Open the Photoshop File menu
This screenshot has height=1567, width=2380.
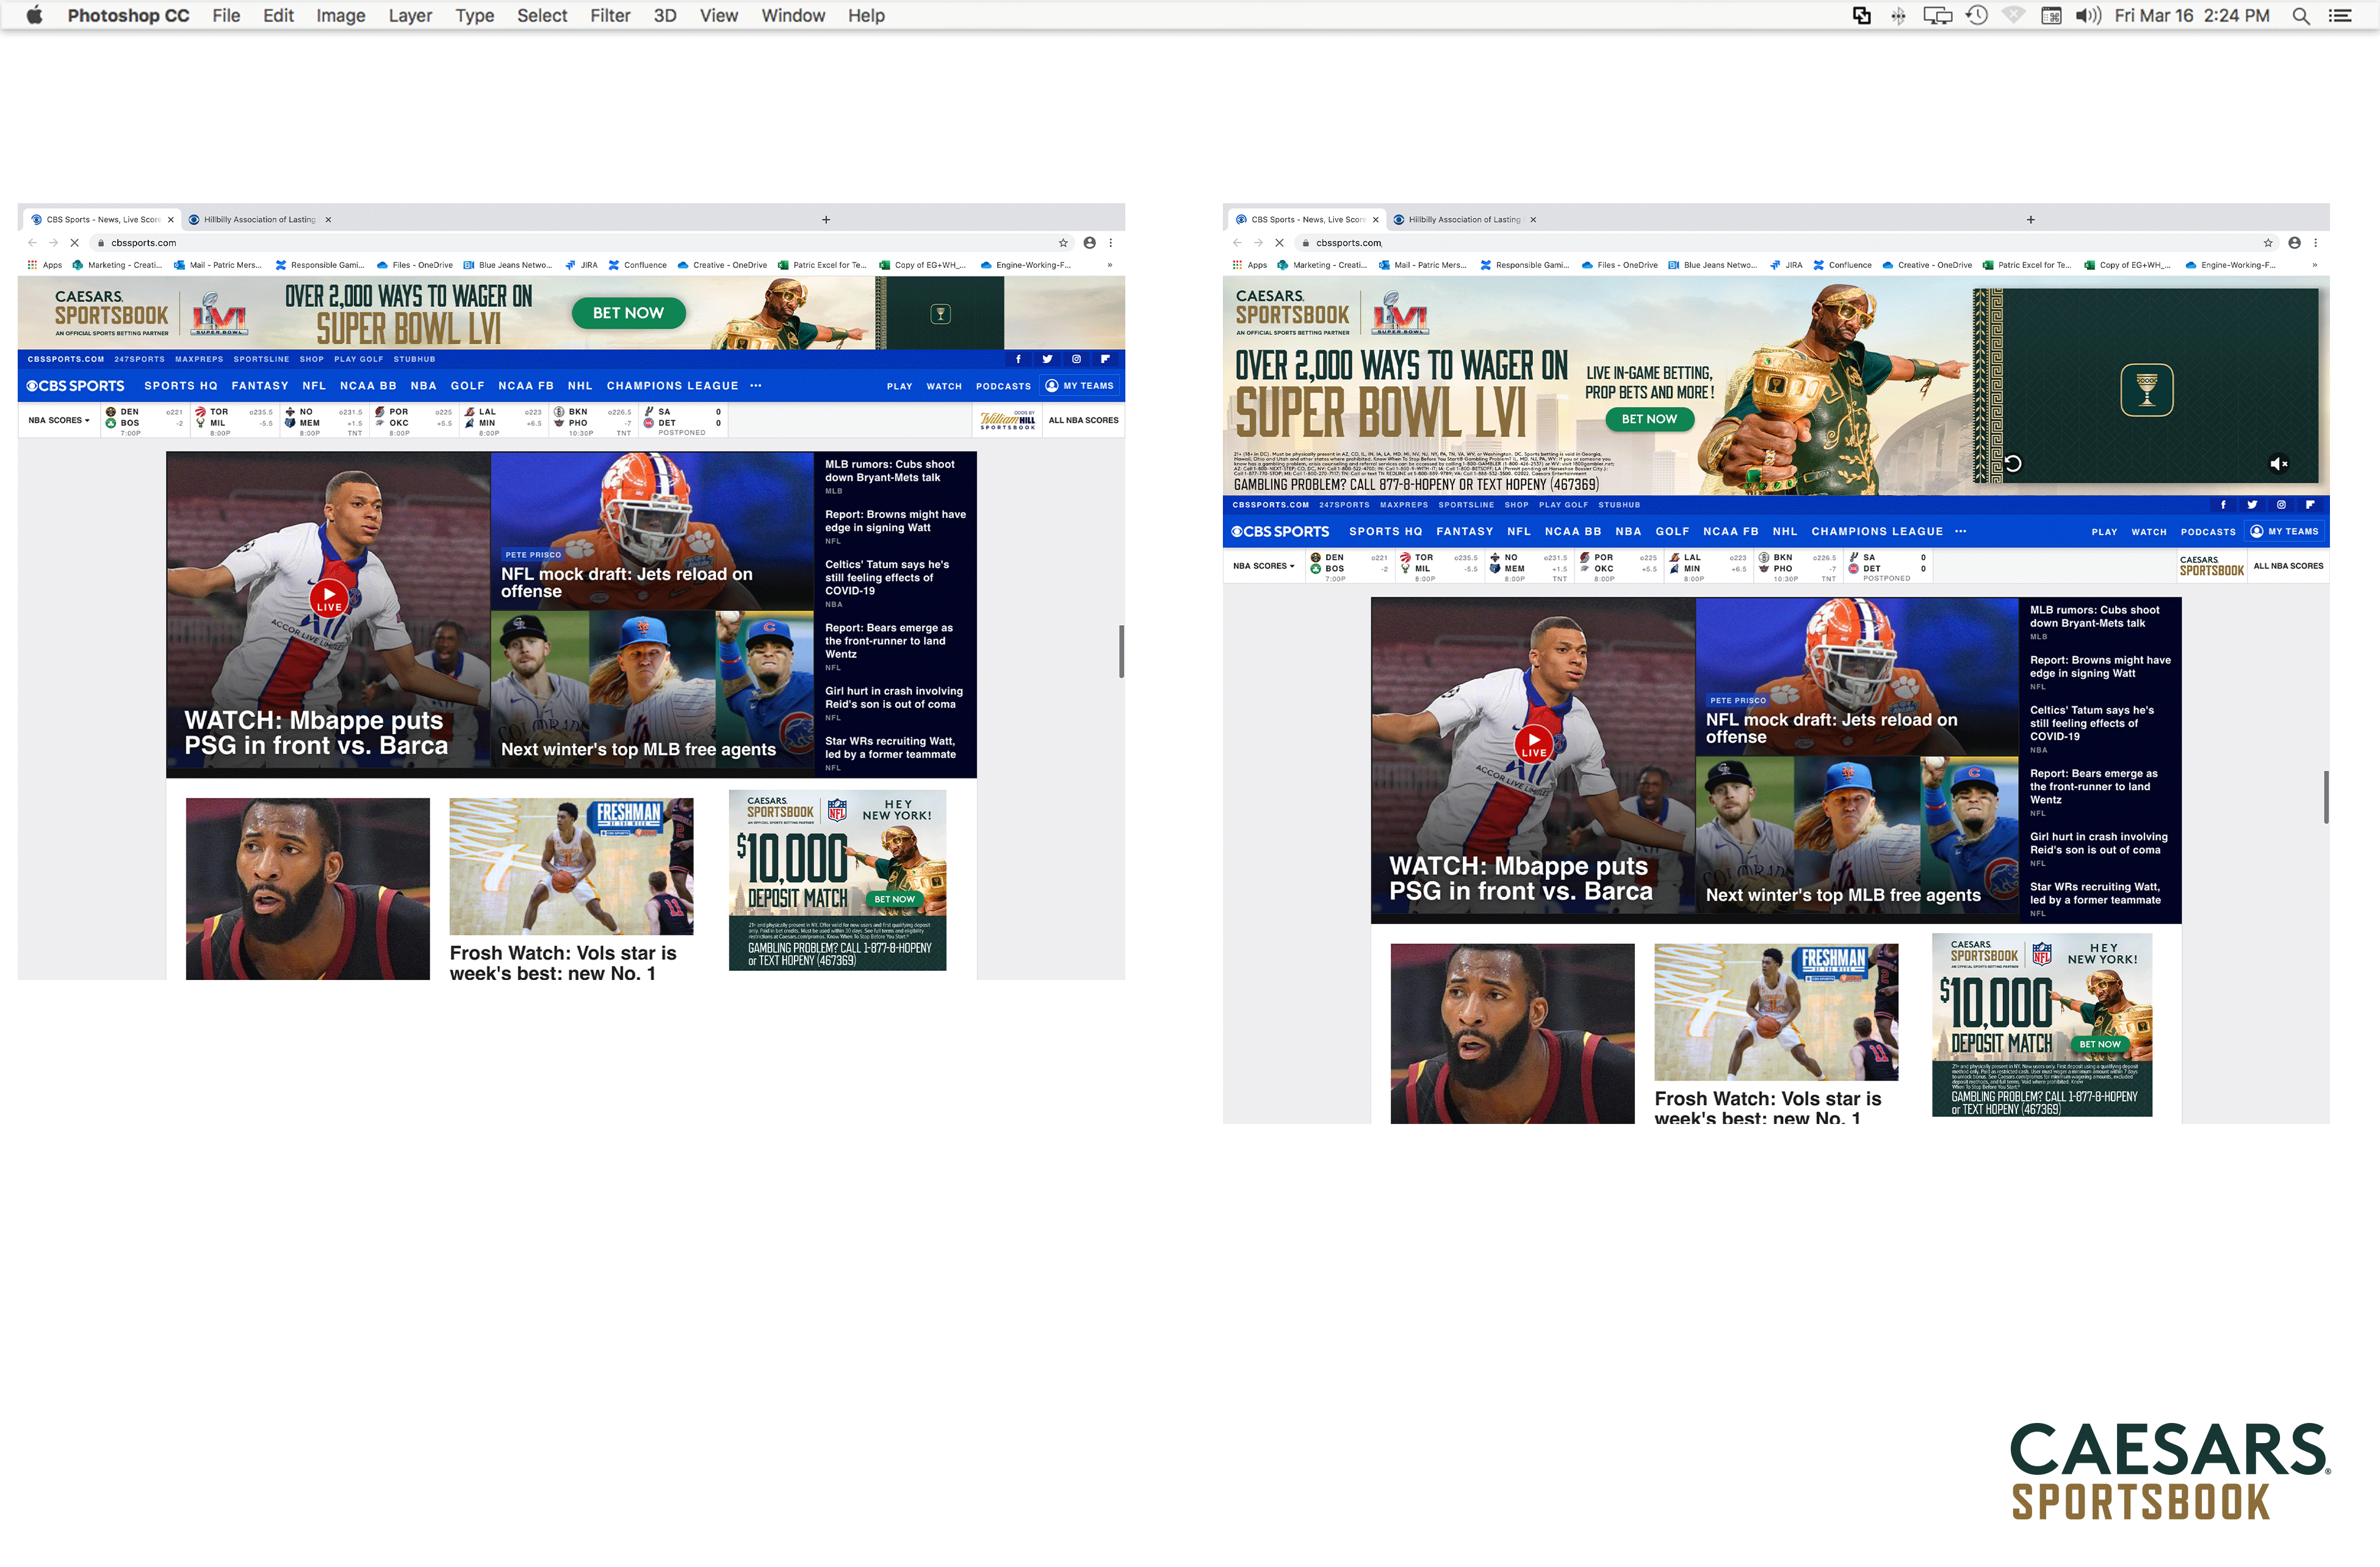(x=226, y=15)
